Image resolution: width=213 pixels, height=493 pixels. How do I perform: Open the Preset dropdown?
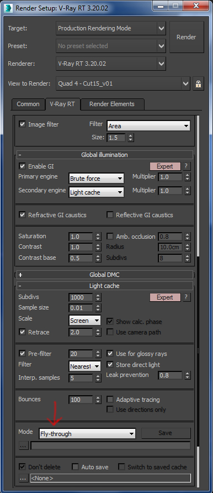click(111, 46)
